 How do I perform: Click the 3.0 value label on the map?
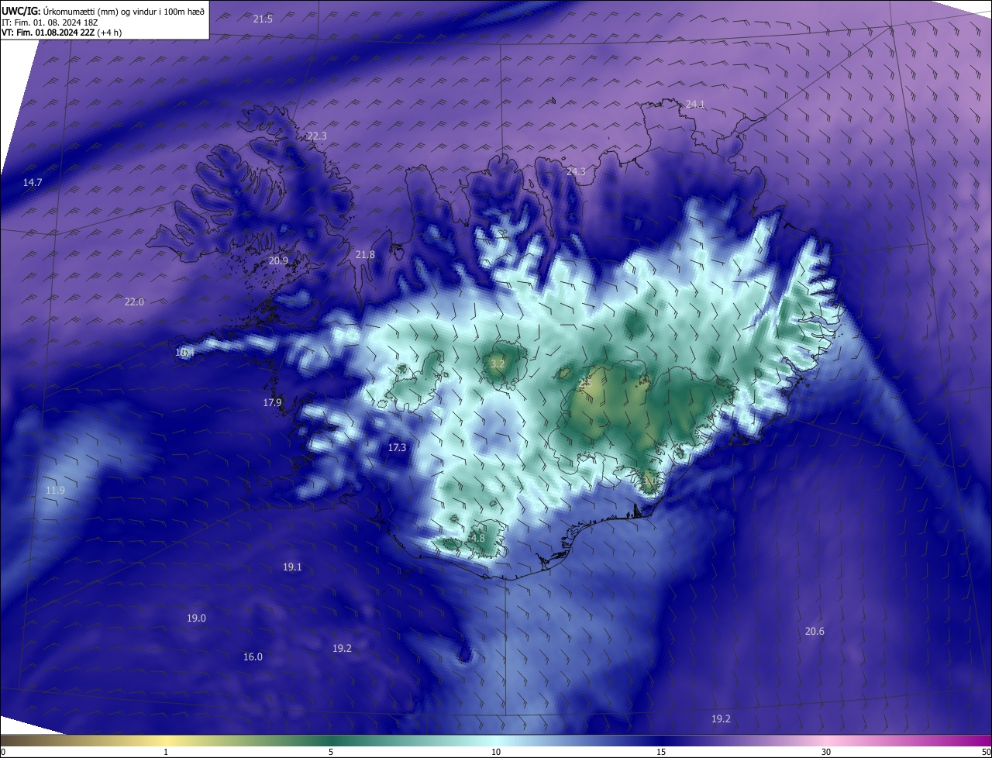[x=649, y=481]
